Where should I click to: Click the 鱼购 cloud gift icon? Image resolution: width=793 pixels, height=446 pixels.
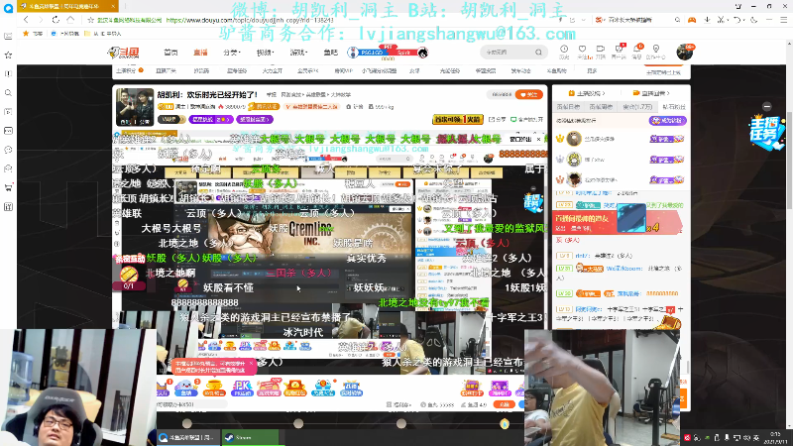(x=186, y=388)
